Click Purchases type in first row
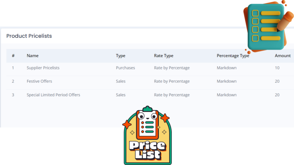The width and height of the screenshot is (294, 165). (125, 68)
